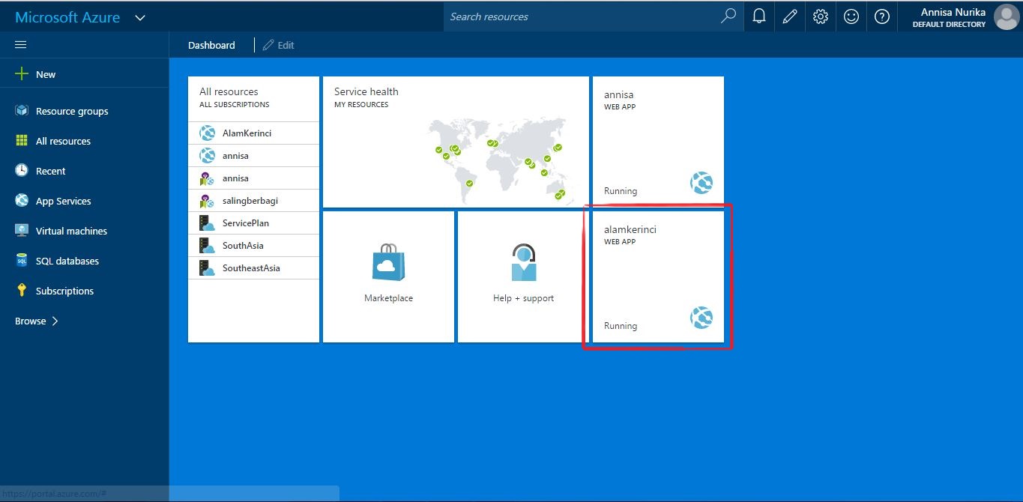The width and height of the screenshot is (1023, 502).
Task: Open settings gear icon
Action: (821, 16)
